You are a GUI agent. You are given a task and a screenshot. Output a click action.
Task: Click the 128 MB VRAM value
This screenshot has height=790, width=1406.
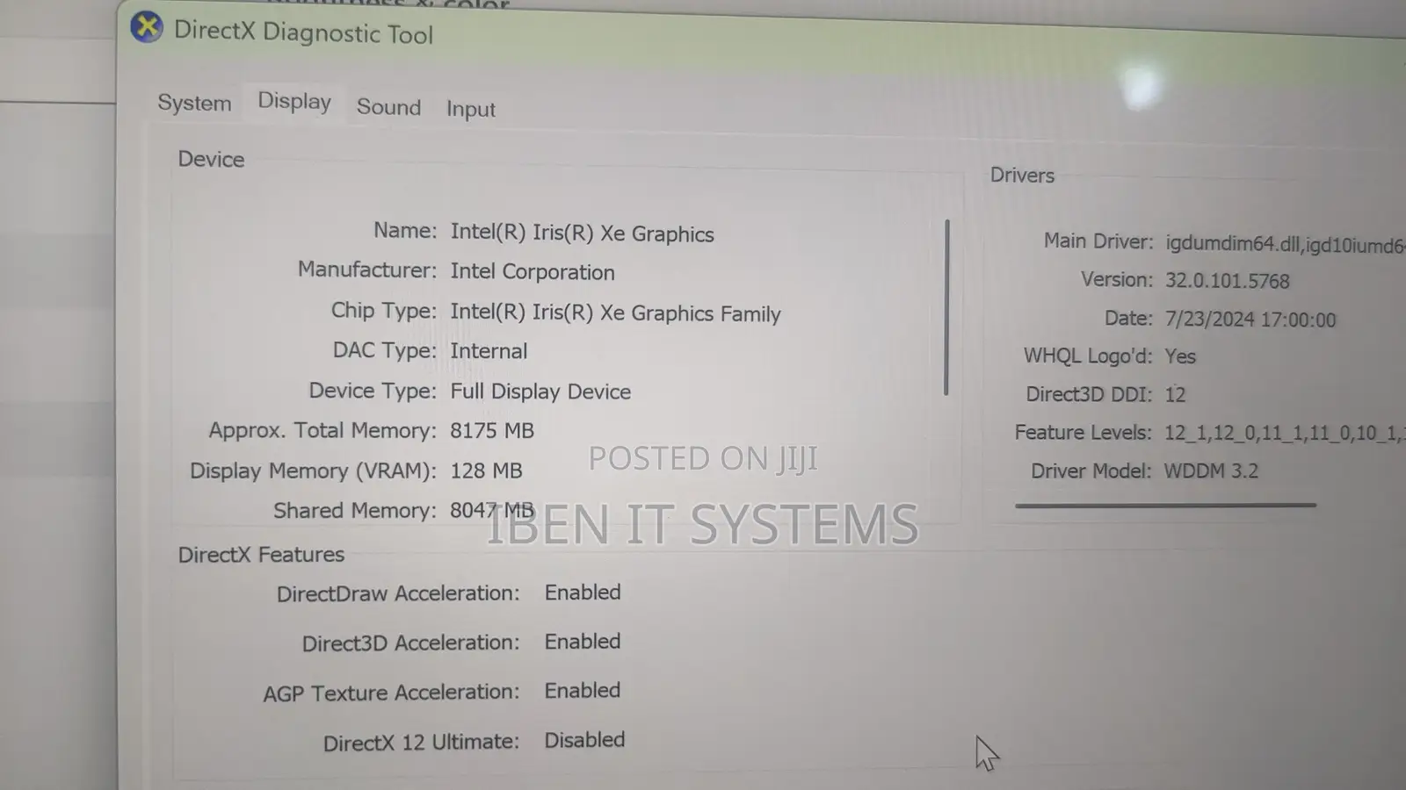[x=486, y=470]
